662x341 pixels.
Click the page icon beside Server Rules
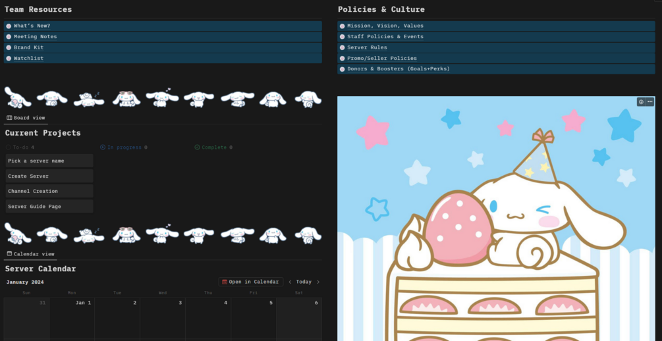pyautogui.click(x=343, y=47)
